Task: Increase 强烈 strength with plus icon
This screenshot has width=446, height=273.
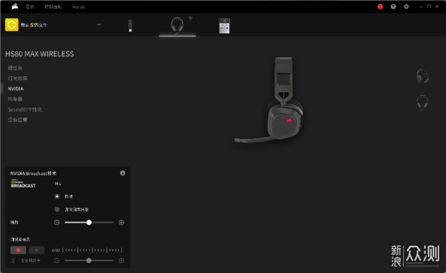Action: pyautogui.click(x=121, y=222)
